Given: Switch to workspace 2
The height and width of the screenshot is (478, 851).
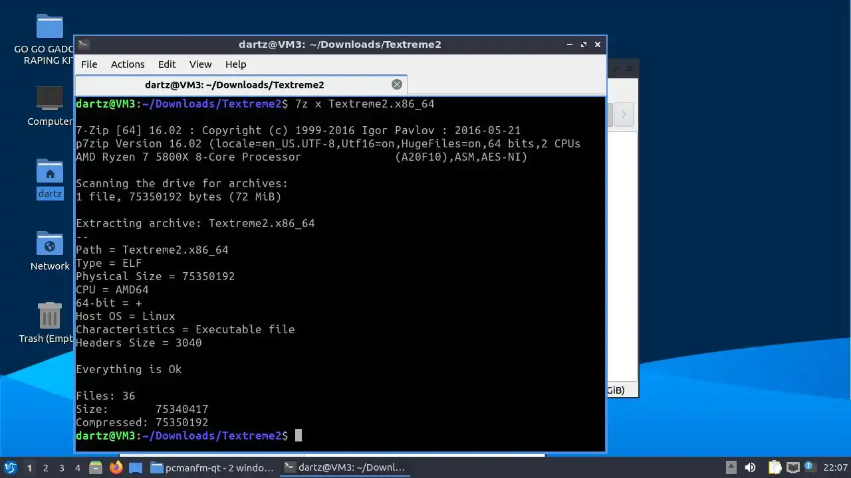Looking at the screenshot, I should pos(45,467).
